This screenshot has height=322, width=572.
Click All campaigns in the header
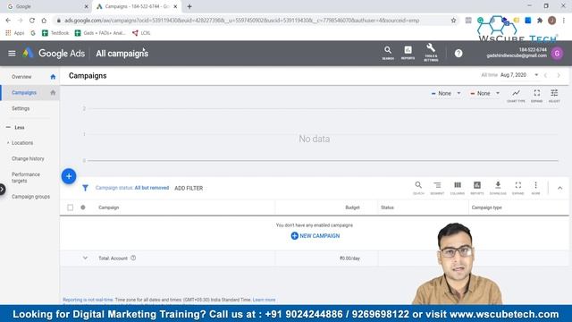click(x=122, y=54)
